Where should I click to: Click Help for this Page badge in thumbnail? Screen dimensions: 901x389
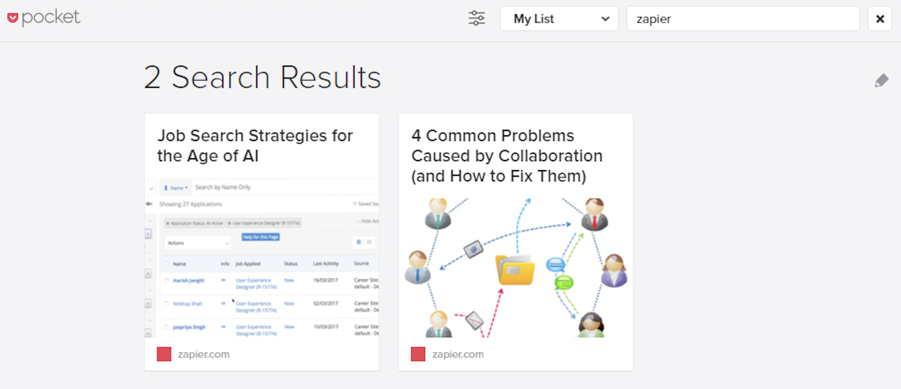[x=261, y=237]
